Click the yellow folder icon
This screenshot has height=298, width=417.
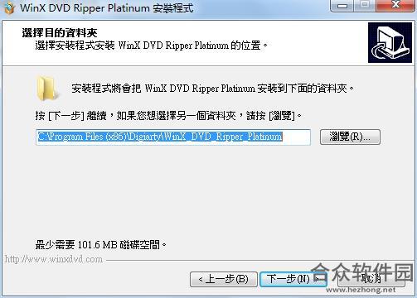coord(47,89)
